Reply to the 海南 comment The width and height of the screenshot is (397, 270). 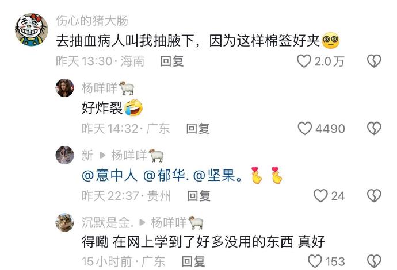(x=172, y=61)
